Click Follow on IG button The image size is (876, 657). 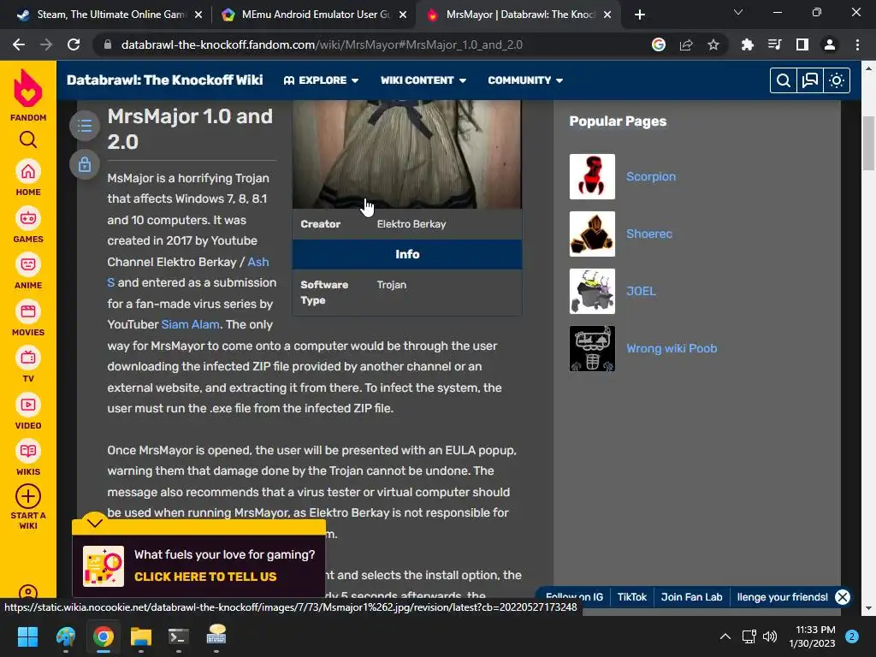coord(574,597)
